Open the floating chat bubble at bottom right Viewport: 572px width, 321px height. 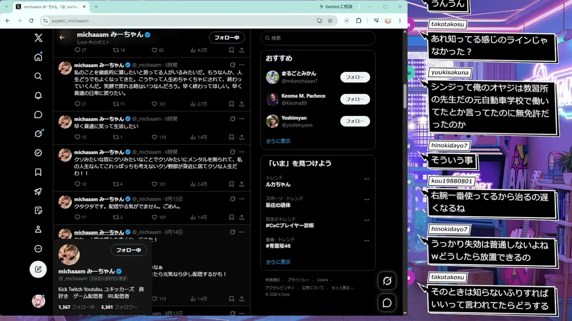tap(387, 303)
